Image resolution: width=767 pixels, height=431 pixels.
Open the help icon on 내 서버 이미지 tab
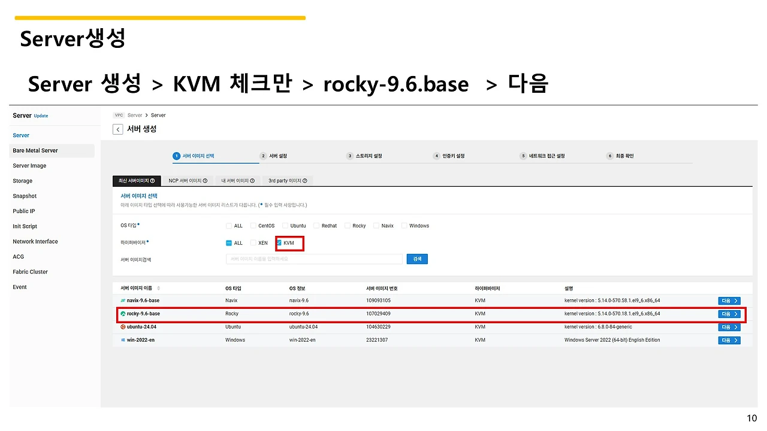tap(252, 181)
